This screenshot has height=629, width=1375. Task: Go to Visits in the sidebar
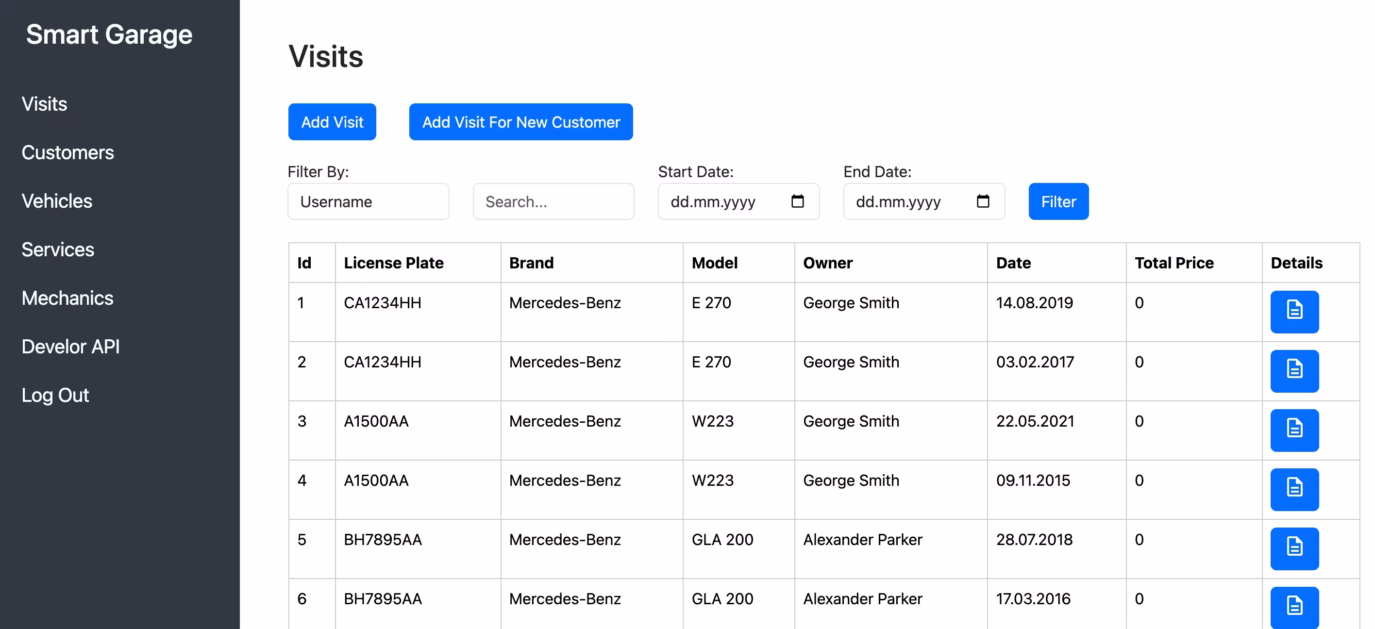pos(44,104)
